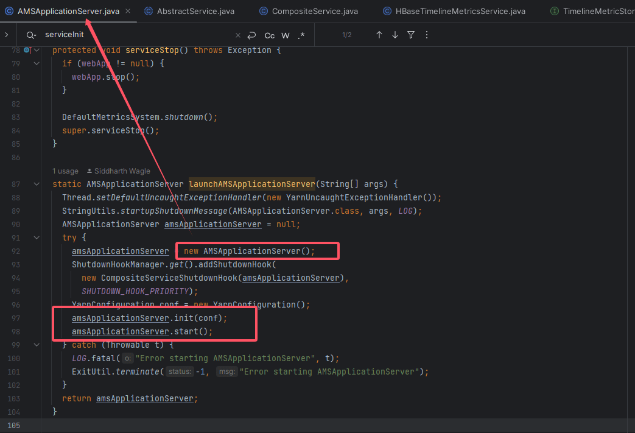Click the return statement on line 103
Screen dimensions: 635x433
click(130, 398)
